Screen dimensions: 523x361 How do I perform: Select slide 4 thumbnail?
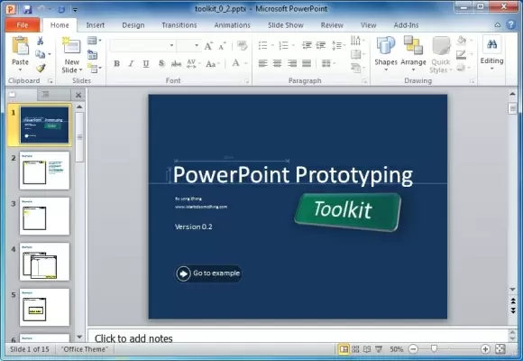coord(45,262)
